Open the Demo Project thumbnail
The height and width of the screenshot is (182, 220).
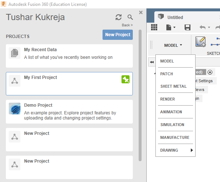[15, 109]
